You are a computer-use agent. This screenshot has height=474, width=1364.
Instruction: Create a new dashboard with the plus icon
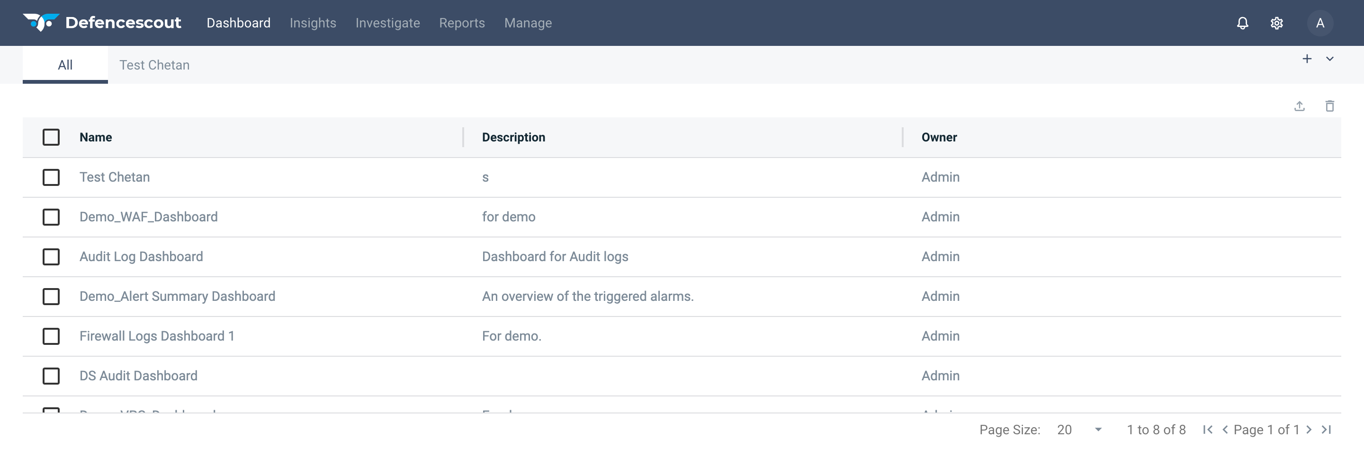pyautogui.click(x=1308, y=59)
